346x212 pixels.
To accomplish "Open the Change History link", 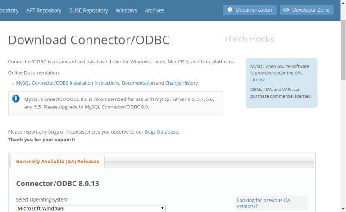I will point(181,83).
